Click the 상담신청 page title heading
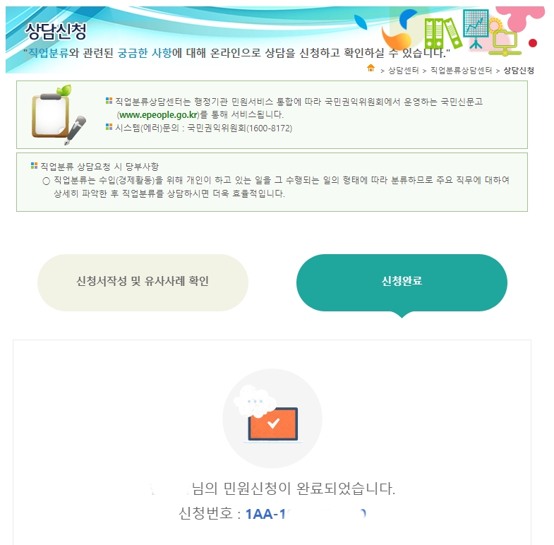This screenshot has width=554, height=545. 56,32
